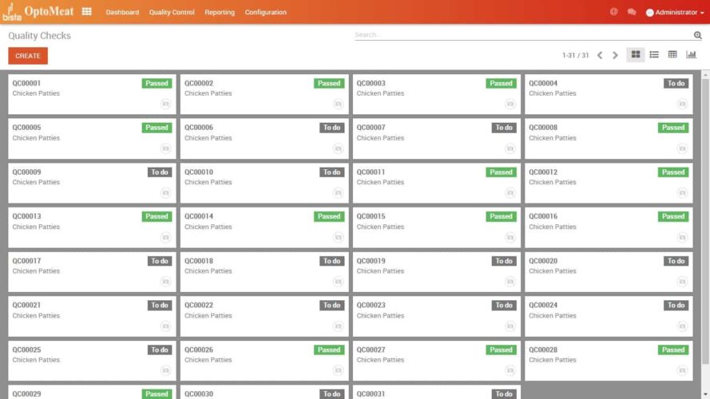Open the Configuration menu

[x=266, y=12]
